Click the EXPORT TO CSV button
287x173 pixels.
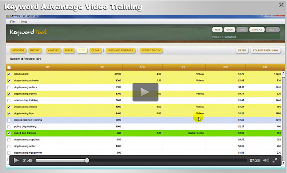click(x=151, y=50)
